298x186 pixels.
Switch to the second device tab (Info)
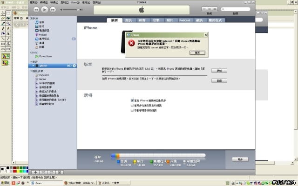coord(129,20)
